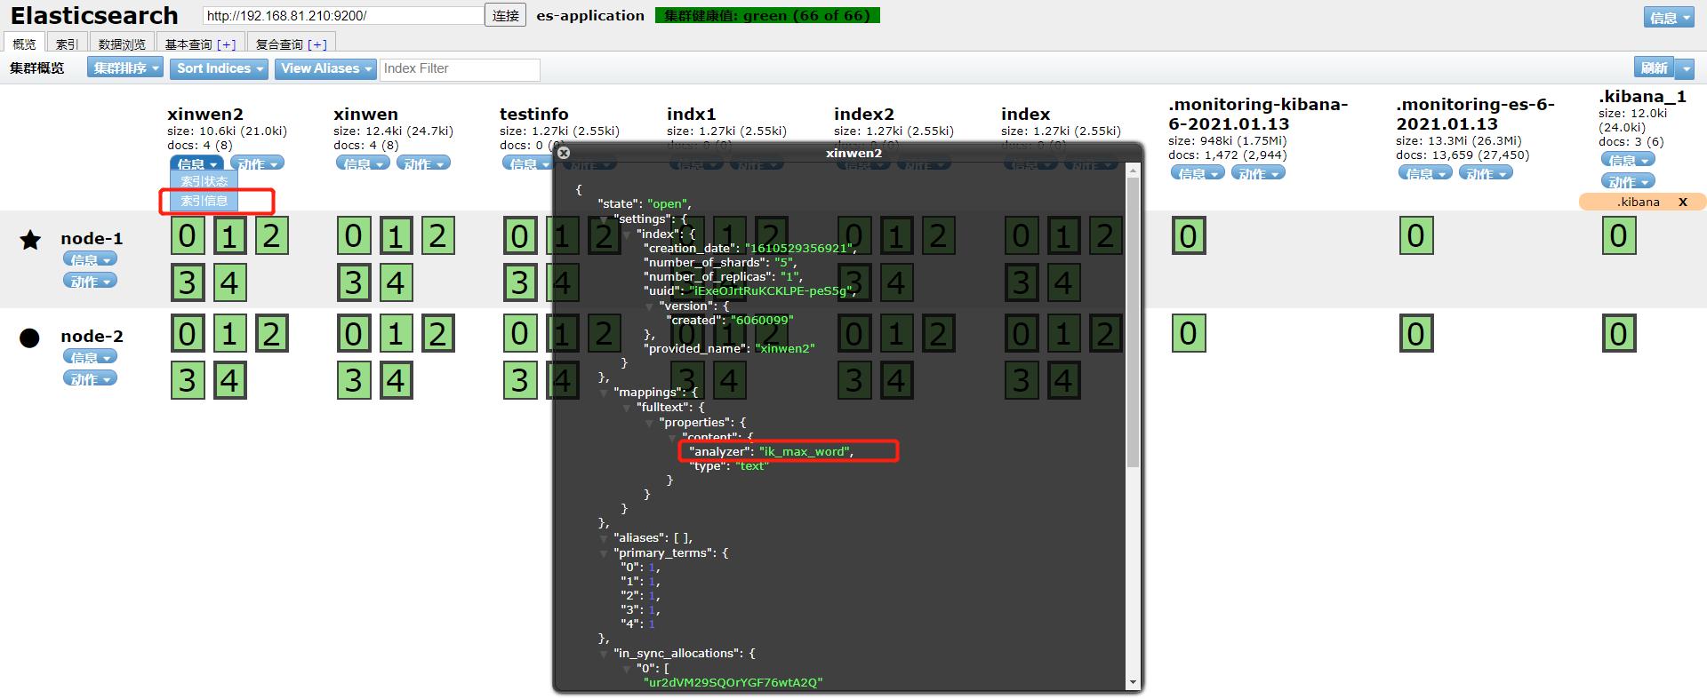1707x699 pixels.
Task: Click the 连接 connect button
Action: click(x=506, y=16)
